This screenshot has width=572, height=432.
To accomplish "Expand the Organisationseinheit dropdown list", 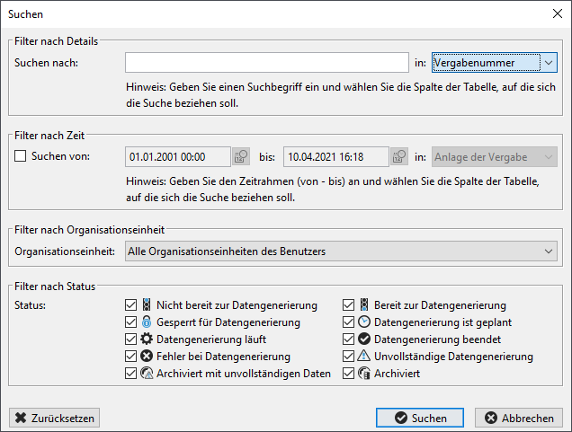I will pyautogui.click(x=341, y=251).
